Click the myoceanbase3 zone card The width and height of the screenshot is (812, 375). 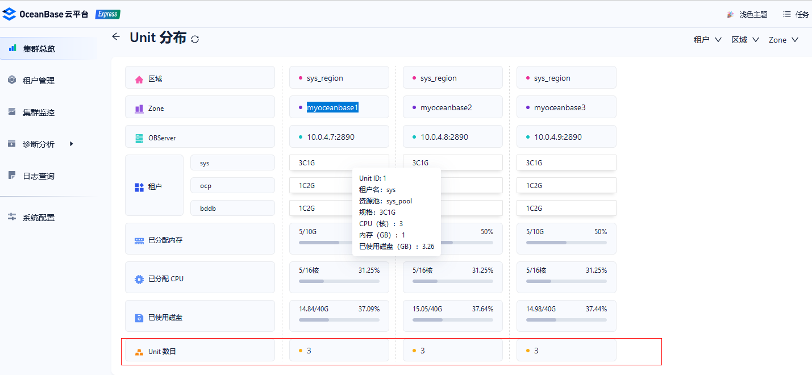(567, 107)
